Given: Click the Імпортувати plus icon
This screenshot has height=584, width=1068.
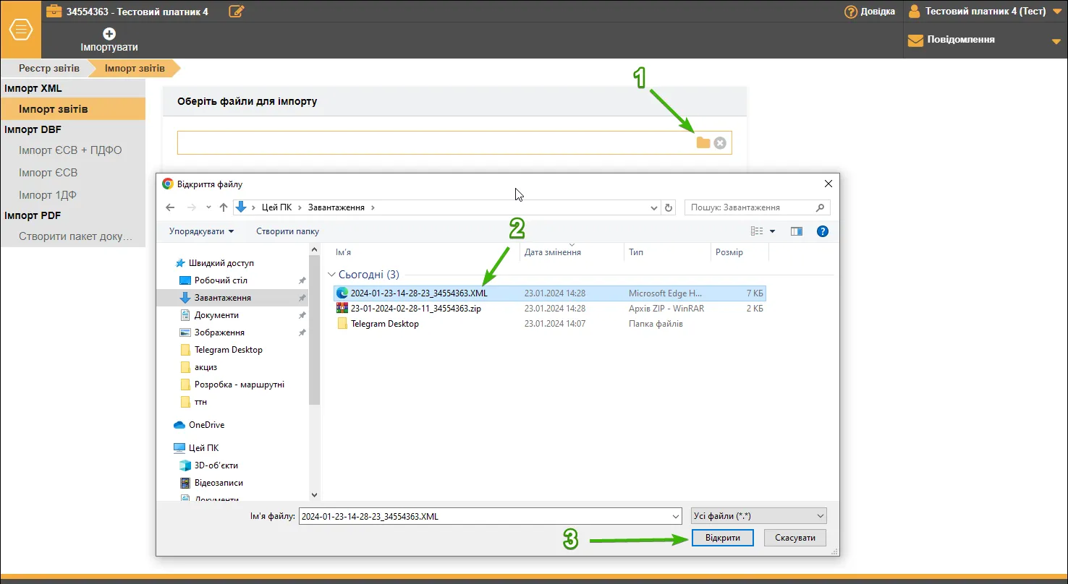Looking at the screenshot, I should [109, 33].
